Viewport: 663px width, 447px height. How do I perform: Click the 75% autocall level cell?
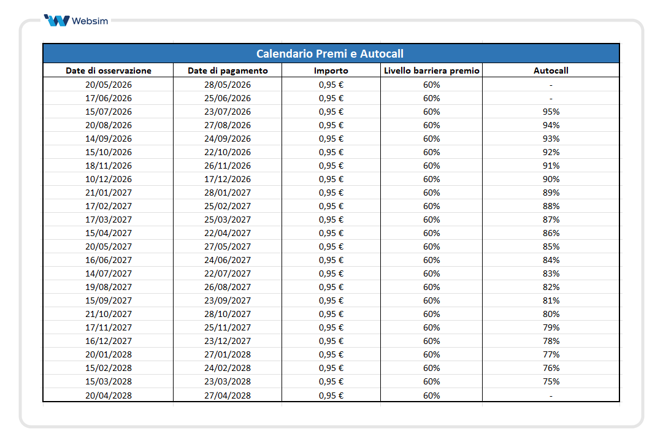[x=551, y=381]
